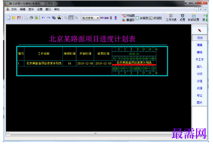Image resolution: width=213 pixels, height=145 pixels.
Task: Click the red progress bar in chart
Action: click(134, 65)
